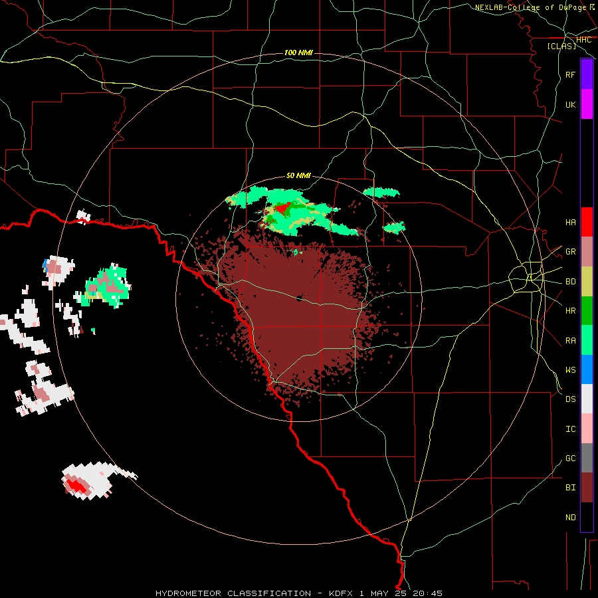
Task: Click the DS legend label
Action: click(x=570, y=399)
